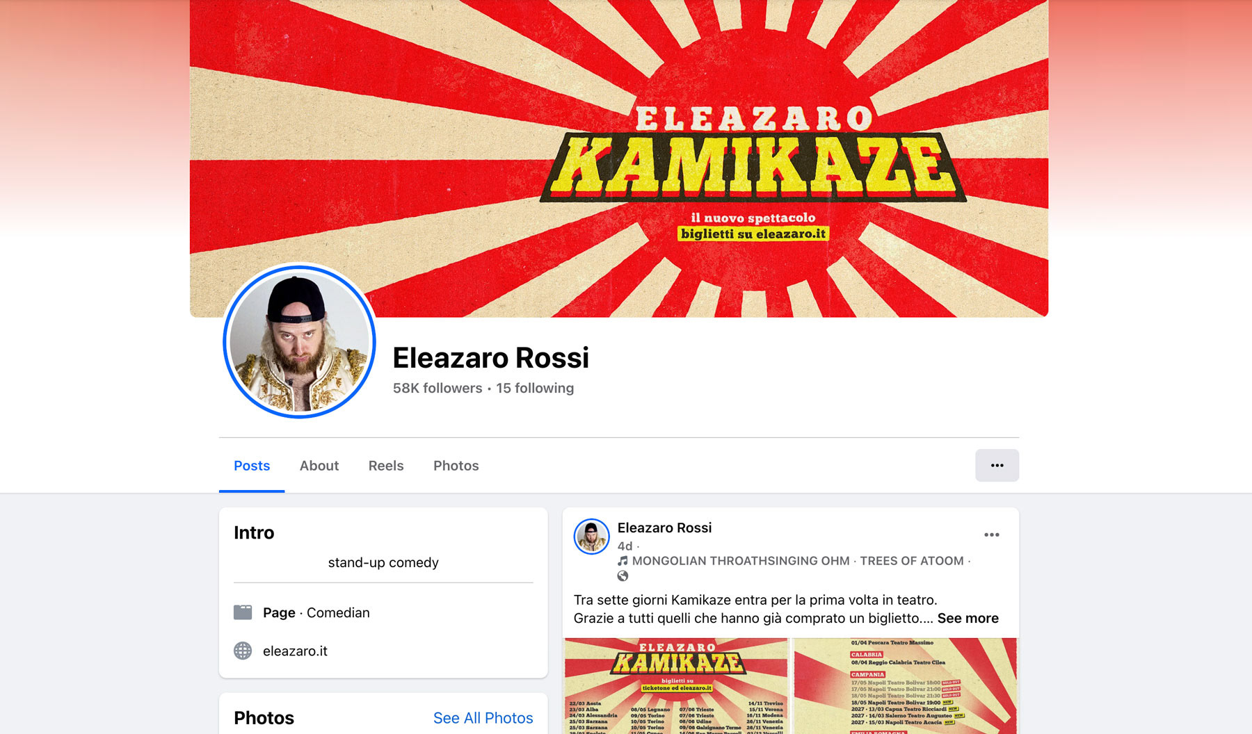The image size is (1252, 734).
Task: Click the globe privacy icon on post
Action: click(x=623, y=576)
